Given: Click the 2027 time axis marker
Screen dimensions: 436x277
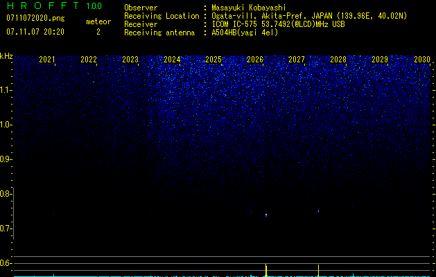Looking at the screenshot, I should (297, 59).
